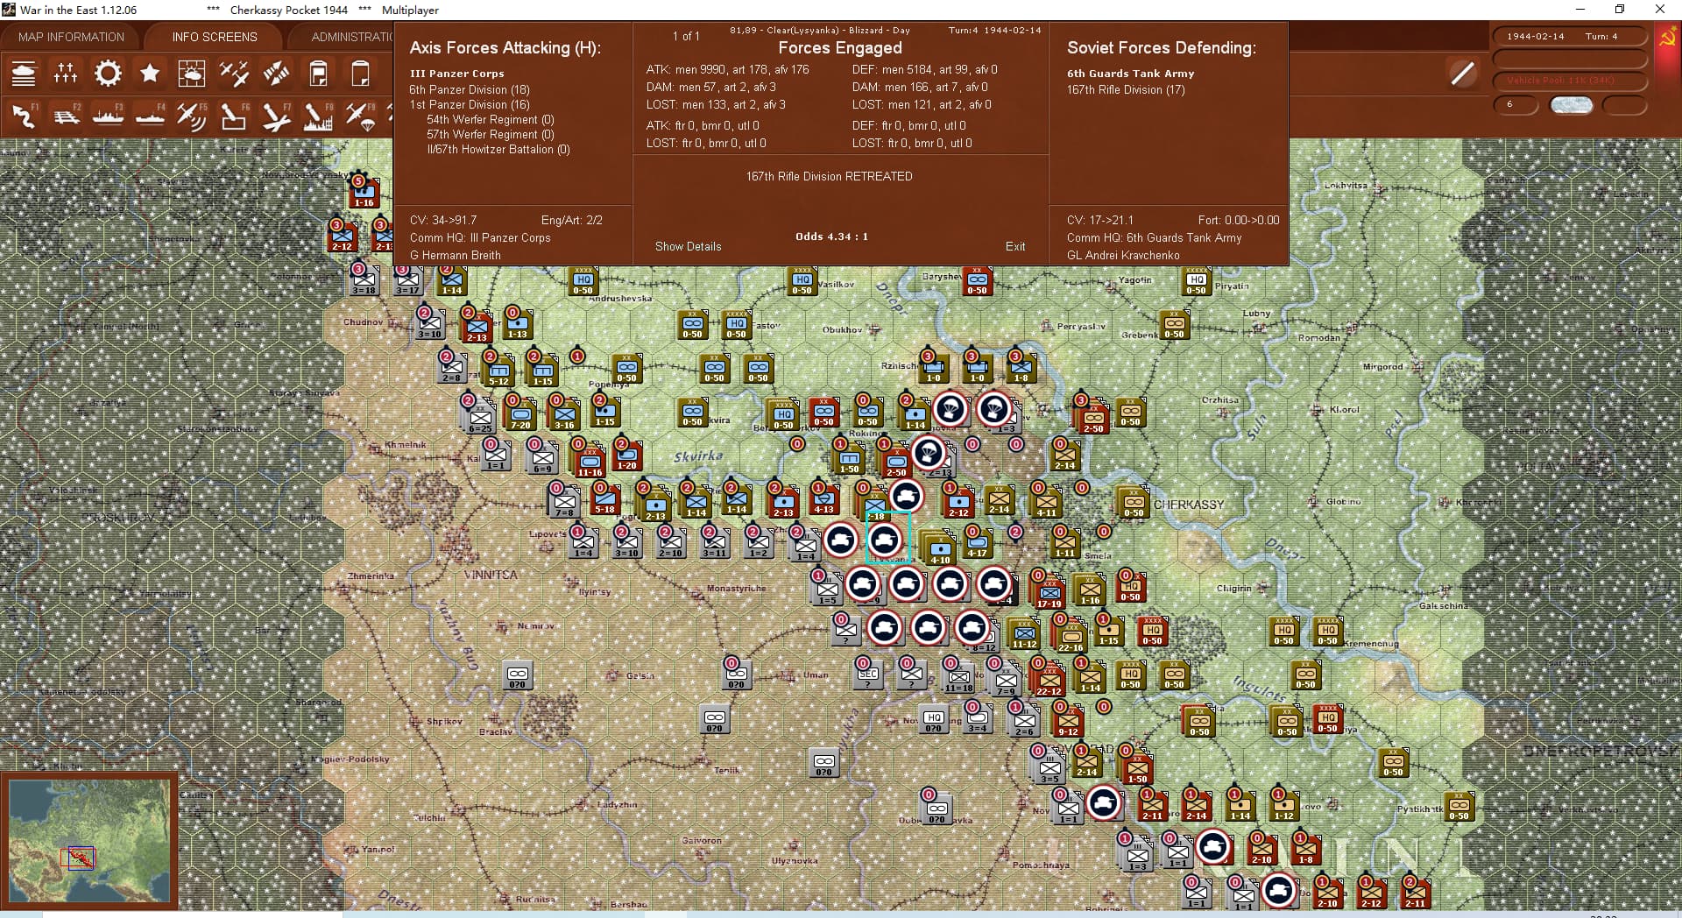Screen dimensions: 1682x918
Task: Select F1 move mode icon
Action: click(x=24, y=116)
